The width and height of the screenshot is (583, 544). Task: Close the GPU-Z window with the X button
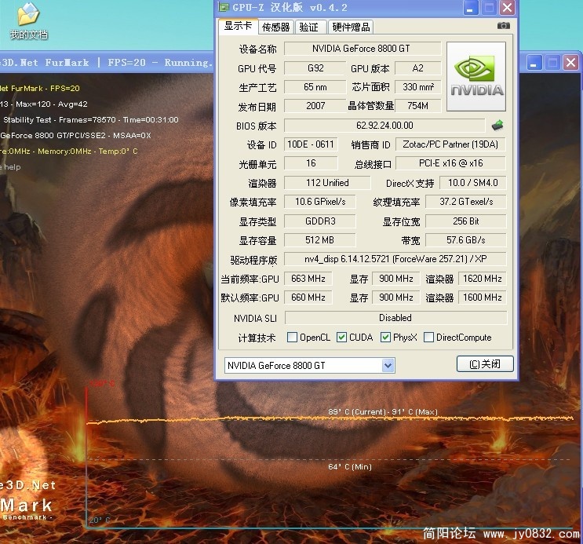pos(507,8)
